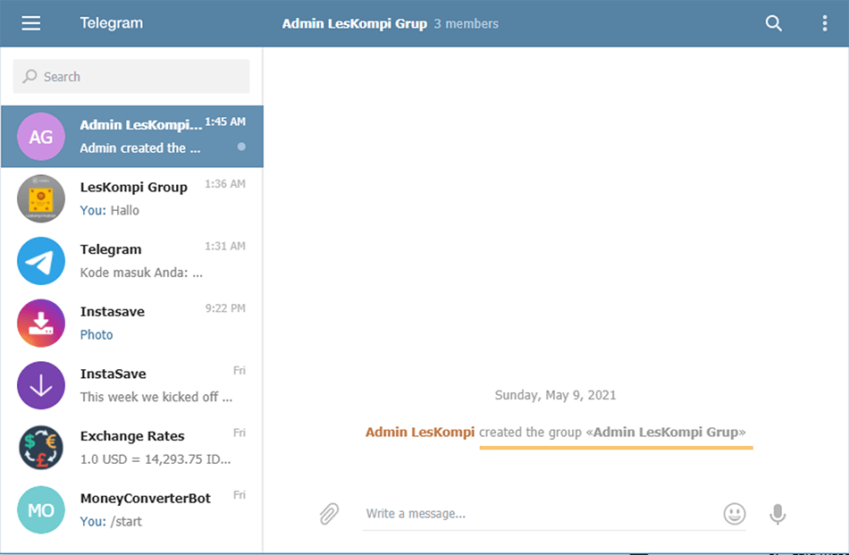Click the Exchange Rates currency avatar
The width and height of the screenshot is (849, 555).
point(41,448)
